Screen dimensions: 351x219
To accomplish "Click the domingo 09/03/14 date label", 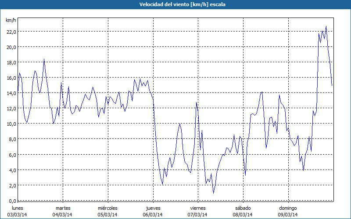I will pyautogui.click(x=288, y=211).
